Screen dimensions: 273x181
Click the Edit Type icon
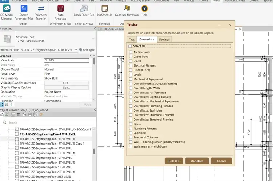click(80, 50)
